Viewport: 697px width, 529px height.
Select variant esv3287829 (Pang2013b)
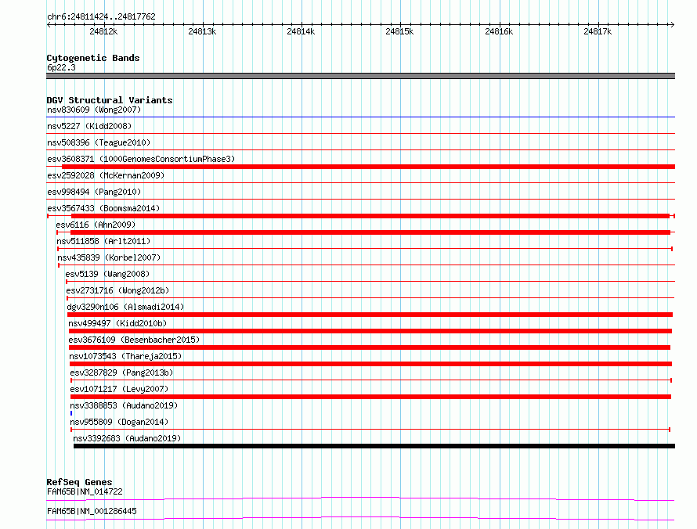click(121, 372)
